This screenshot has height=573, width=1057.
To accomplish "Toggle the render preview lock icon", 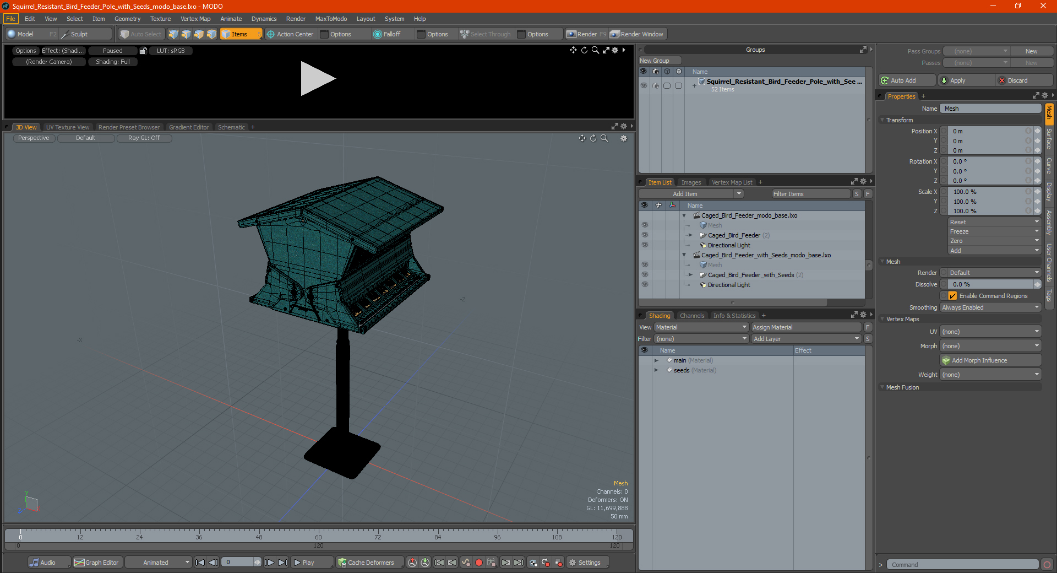I will 143,51.
